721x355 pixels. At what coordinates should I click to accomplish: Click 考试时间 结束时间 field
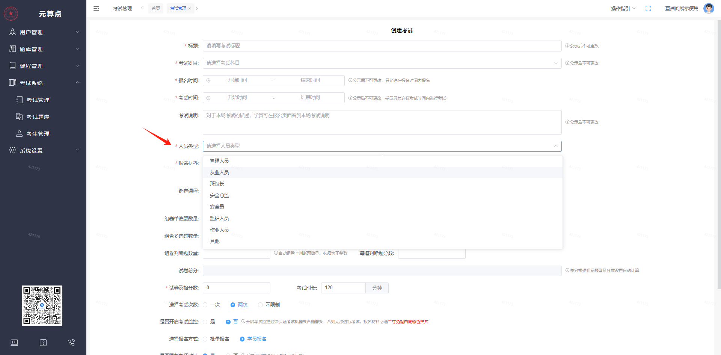coord(310,98)
